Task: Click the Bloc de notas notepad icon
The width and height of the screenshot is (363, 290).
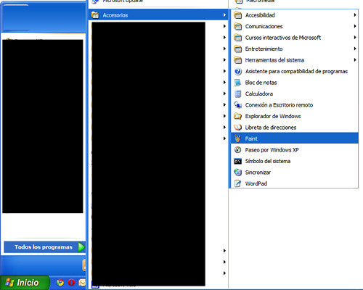Action: tap(237, 83)
